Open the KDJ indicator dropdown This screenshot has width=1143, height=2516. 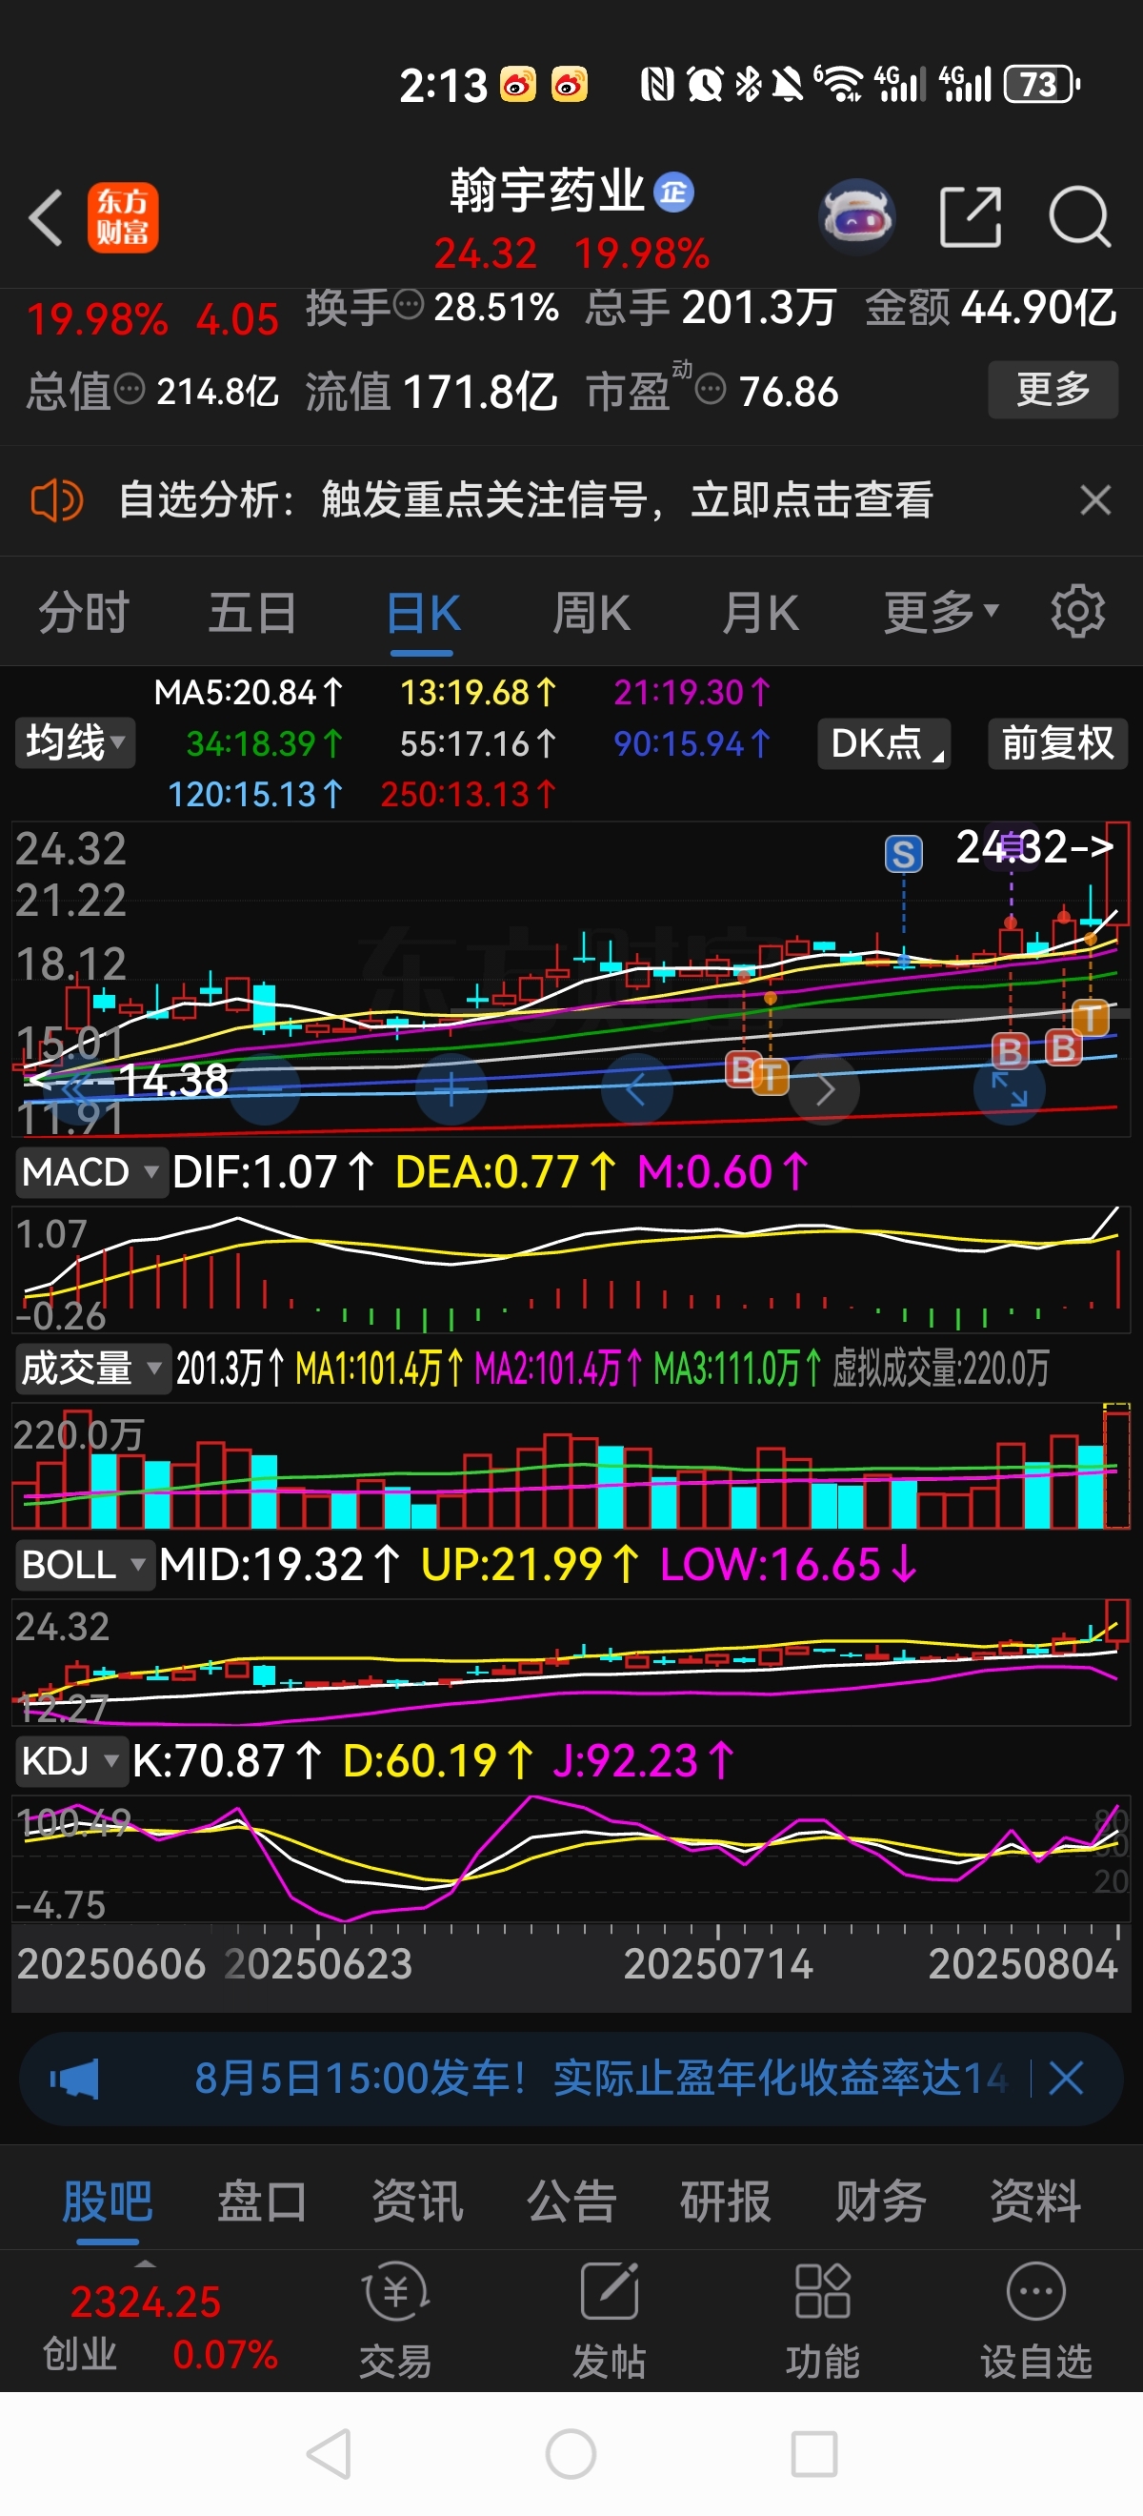(x=70, y=1761)
